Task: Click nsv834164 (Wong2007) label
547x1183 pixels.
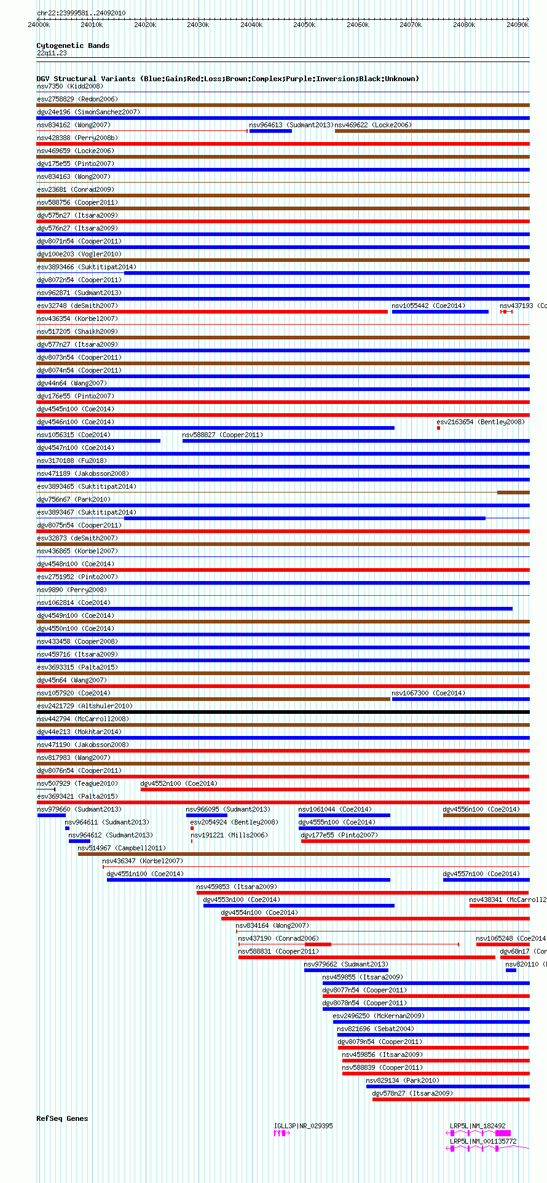Action: (272, 925)
